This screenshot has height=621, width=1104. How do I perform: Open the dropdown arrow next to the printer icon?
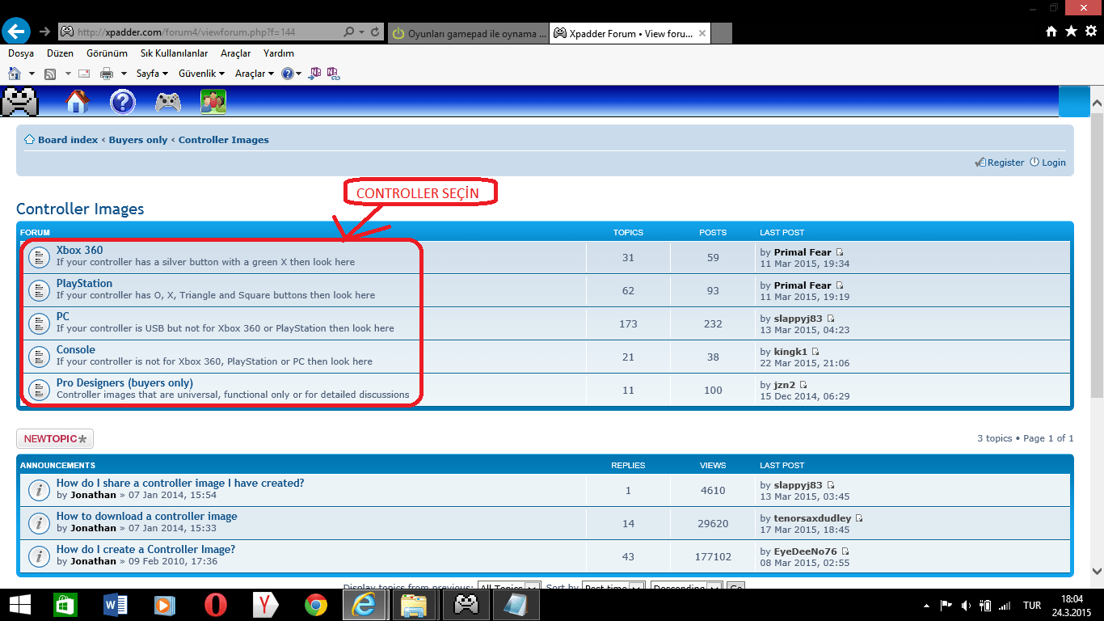(x=124, y=74)
